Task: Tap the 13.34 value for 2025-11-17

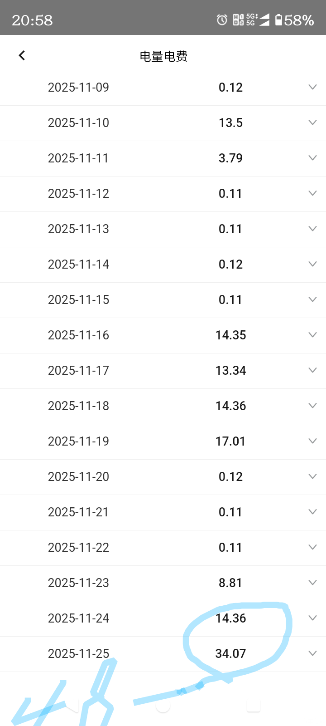Action: pyautogui.click(x=230, y=371)
